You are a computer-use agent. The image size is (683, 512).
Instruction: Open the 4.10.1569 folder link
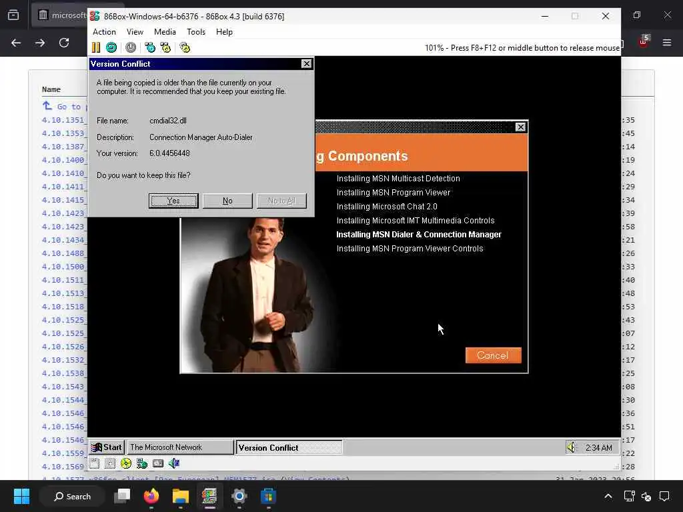(x=63, y=466)
